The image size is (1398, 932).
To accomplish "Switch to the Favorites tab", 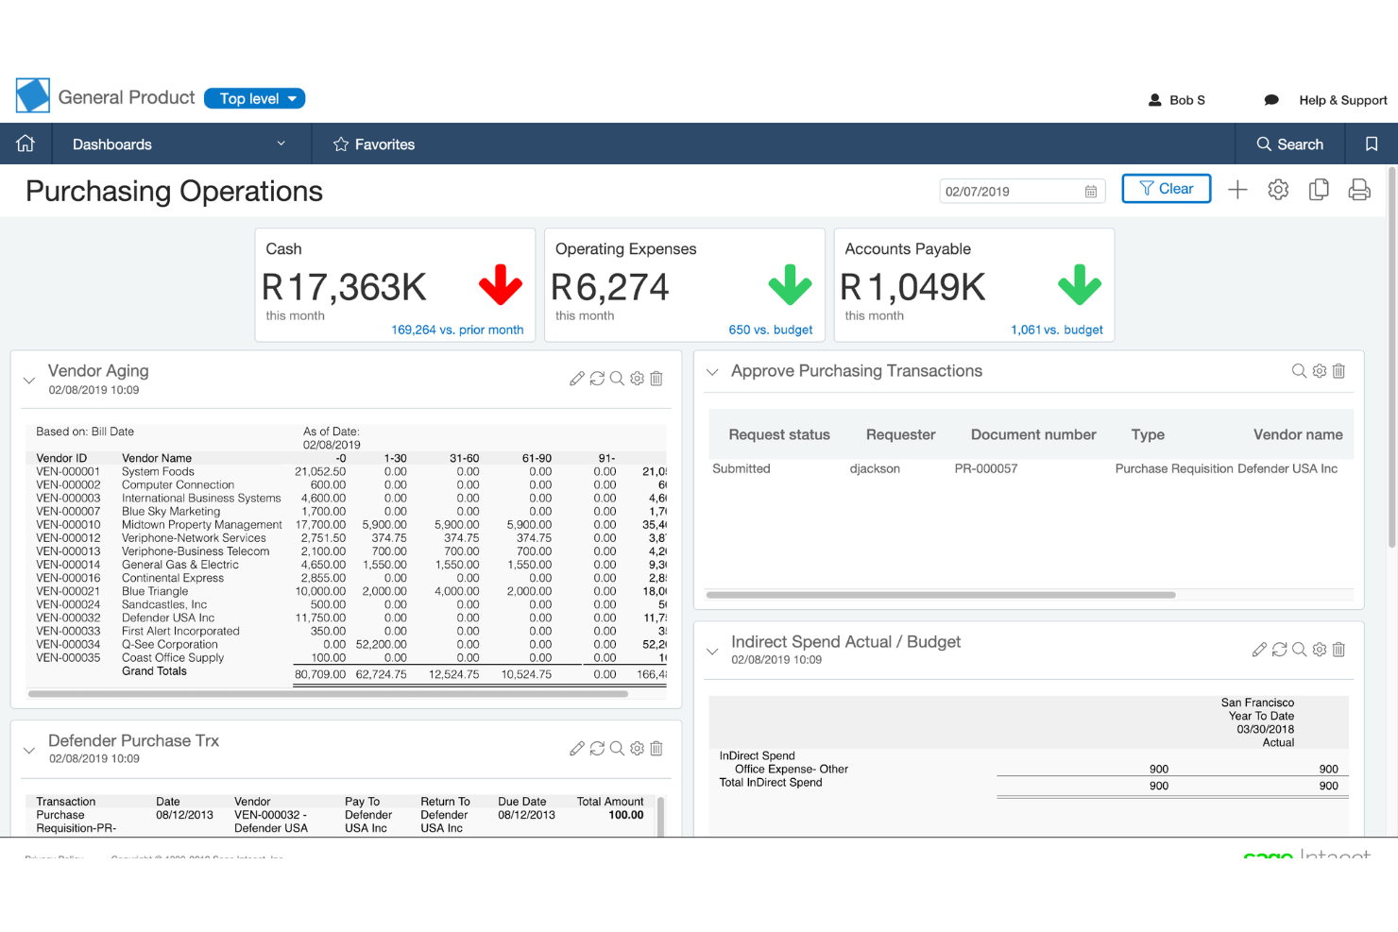I will (x=373, y=144).
